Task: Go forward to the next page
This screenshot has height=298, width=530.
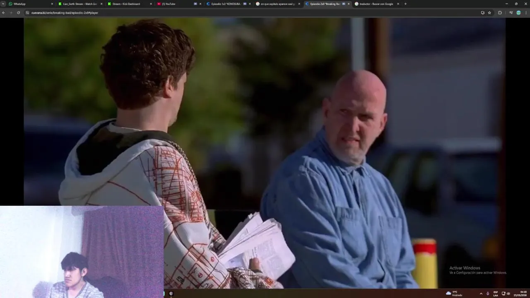Action: click(x=11, y=13)
